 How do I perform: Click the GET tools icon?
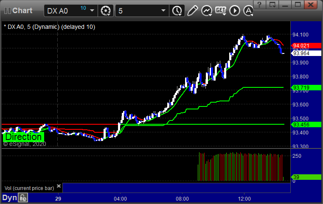click(x=221, y=11)
